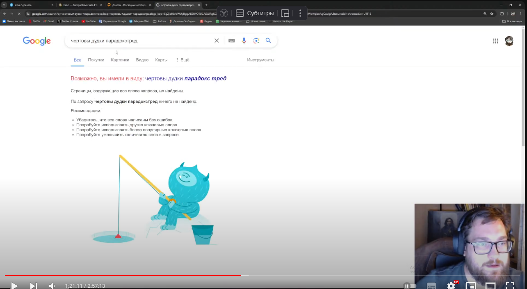Screen dimensions: 527x289
Task: Start voice search with microphone icon
Action: 244,41
